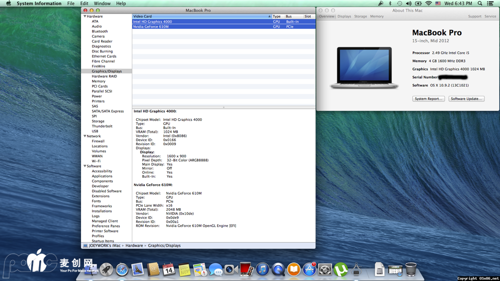Open uTorrent from the dock

pyautogui.click(x=340, y=270)
